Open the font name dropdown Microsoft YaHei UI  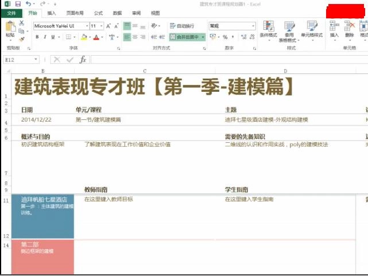pos(59,26)
